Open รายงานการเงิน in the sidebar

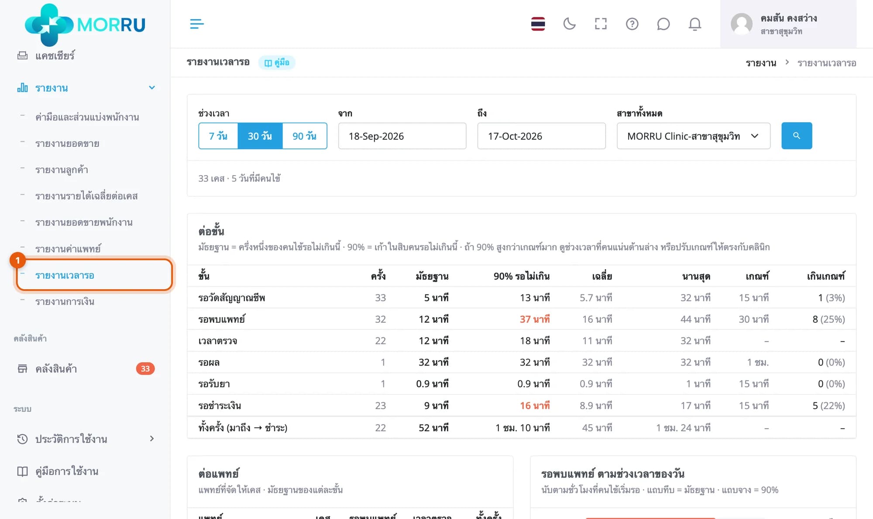65,301
